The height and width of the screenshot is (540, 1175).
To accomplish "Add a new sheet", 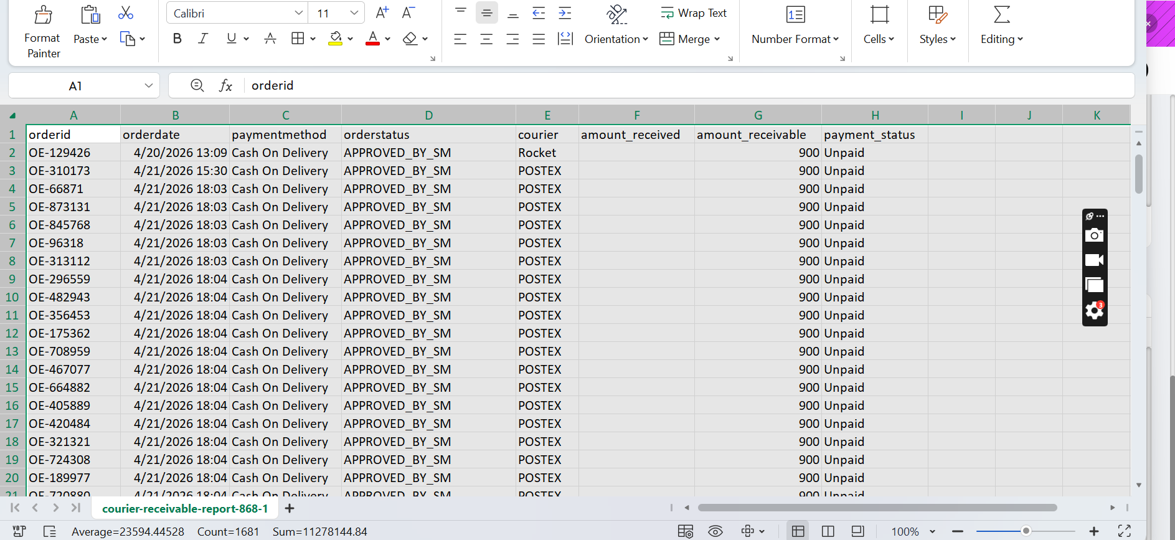I will [290, 509].
